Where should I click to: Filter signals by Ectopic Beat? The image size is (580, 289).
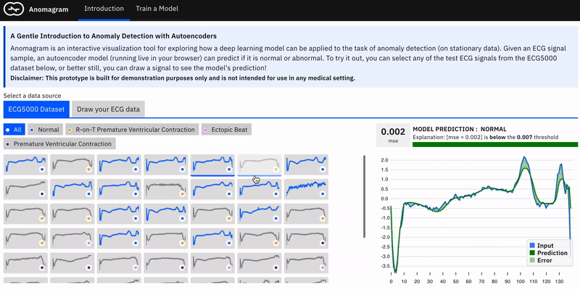227,130
